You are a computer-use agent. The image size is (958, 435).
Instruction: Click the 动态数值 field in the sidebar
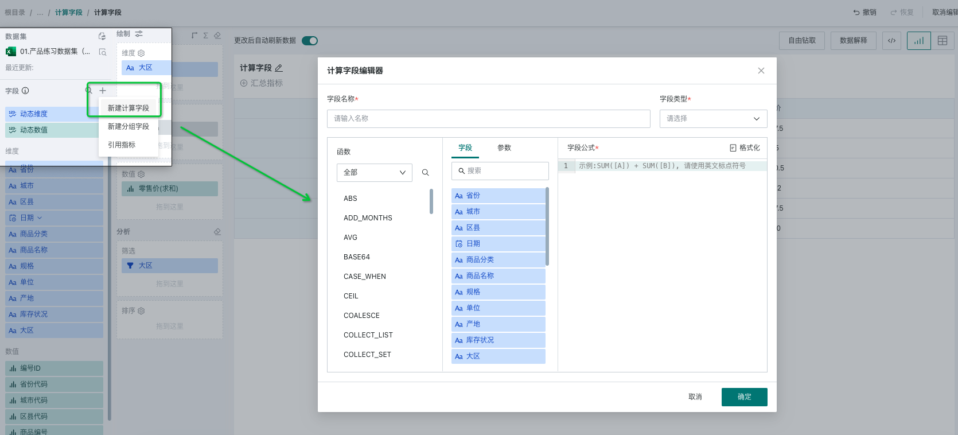pos(52,130)
